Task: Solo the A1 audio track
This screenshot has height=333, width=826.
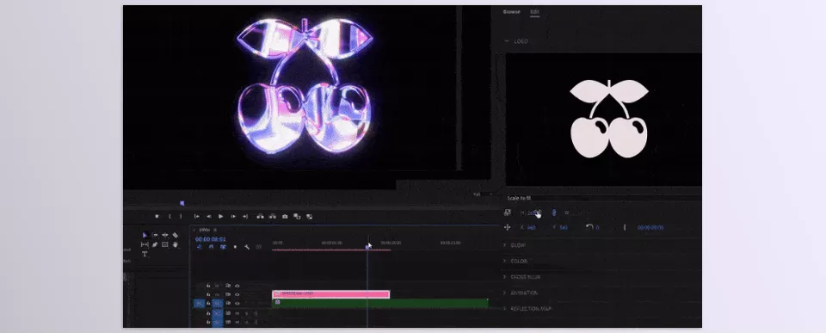Action: coord(247,313)
